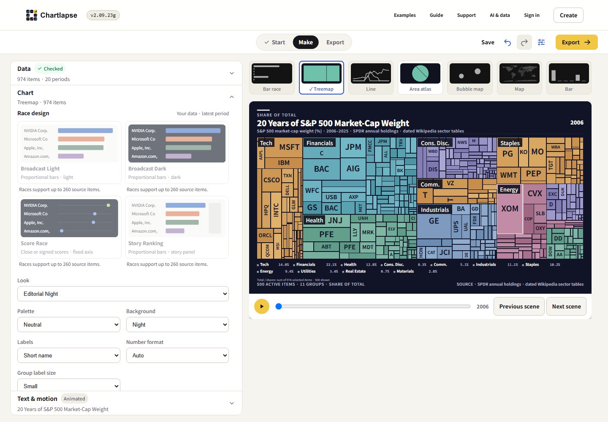Click the Chartlapse logo icon
The width and height of the screenshot is (608, 422).
pos(32,15)
